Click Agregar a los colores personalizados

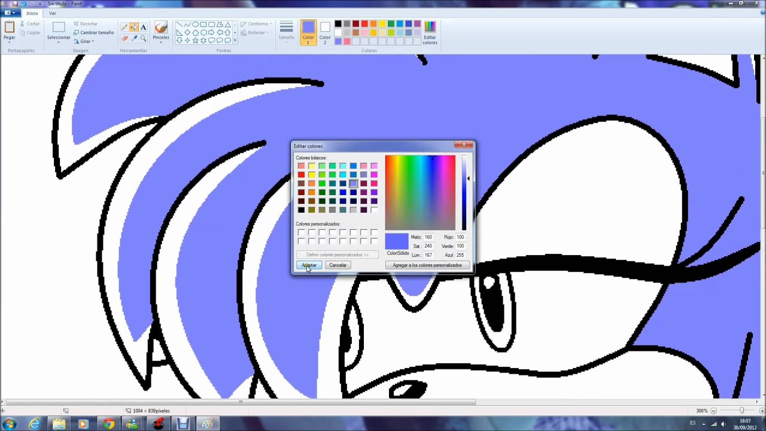[427, 265]
